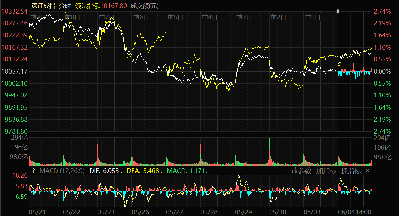
Task: Close the MACD indicator panel with X
Action: coord(367,171)
